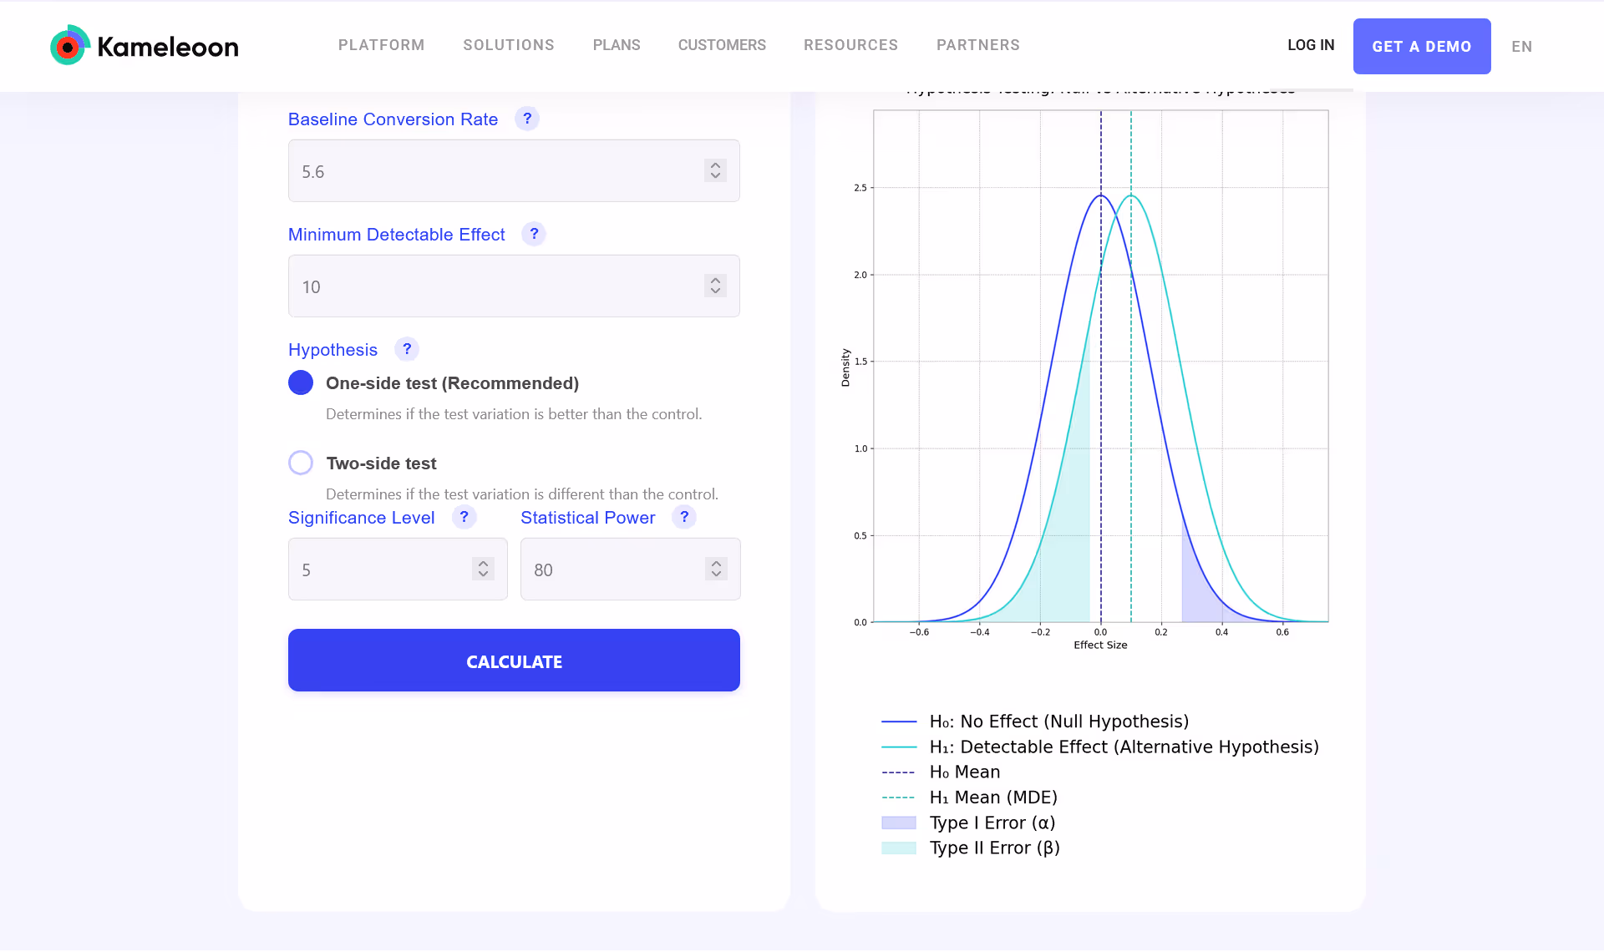Screen dimensions: 1604x952
Task: Open the PLATFORM menu
Action: (x=381, y=45)
